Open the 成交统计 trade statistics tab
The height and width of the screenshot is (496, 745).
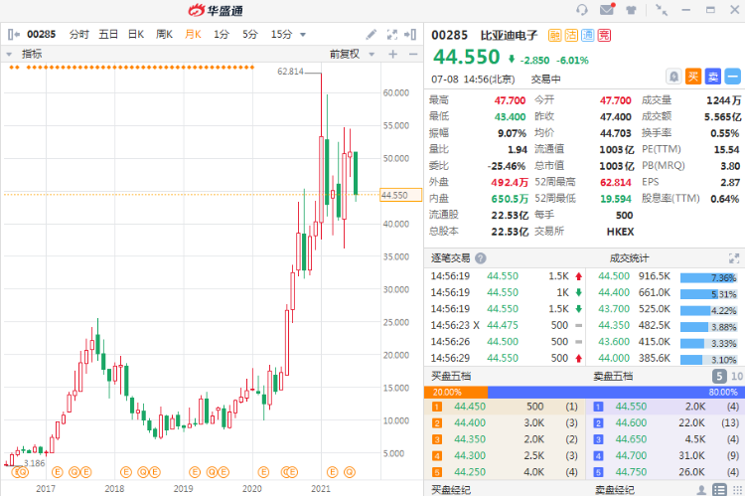pyautogui.click(x=629, y=258)
